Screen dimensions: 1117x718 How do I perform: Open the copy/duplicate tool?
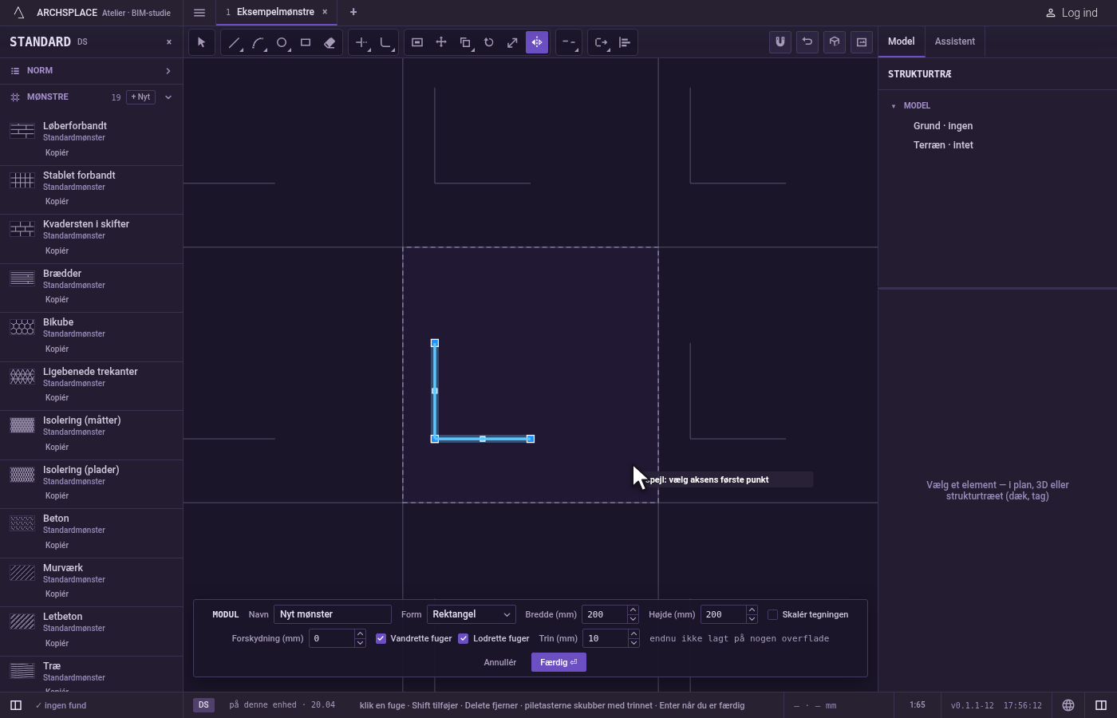click(465, 42)
